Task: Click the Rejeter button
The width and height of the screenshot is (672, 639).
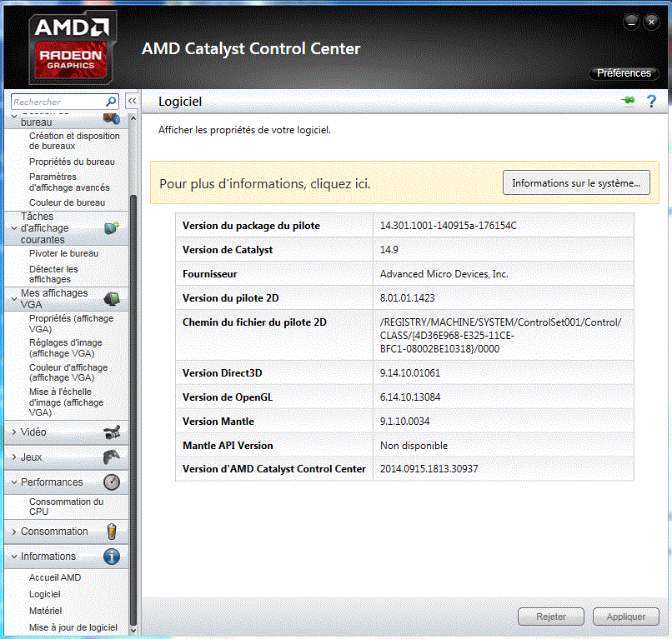Action: pos(550,617)
